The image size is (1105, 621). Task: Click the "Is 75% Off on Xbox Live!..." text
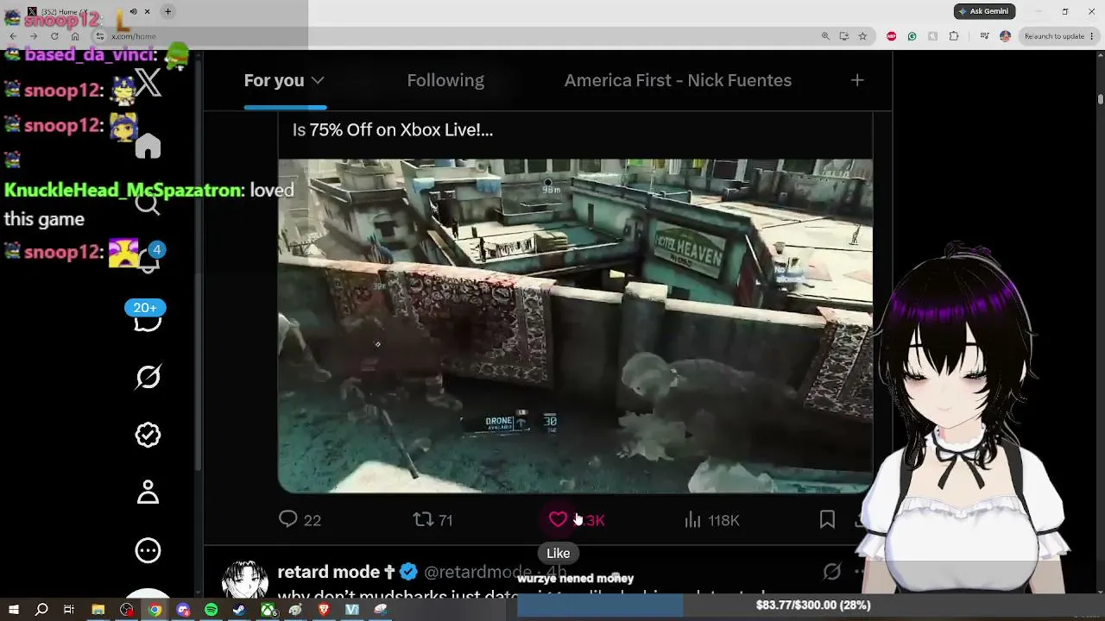tap(393, 130)
